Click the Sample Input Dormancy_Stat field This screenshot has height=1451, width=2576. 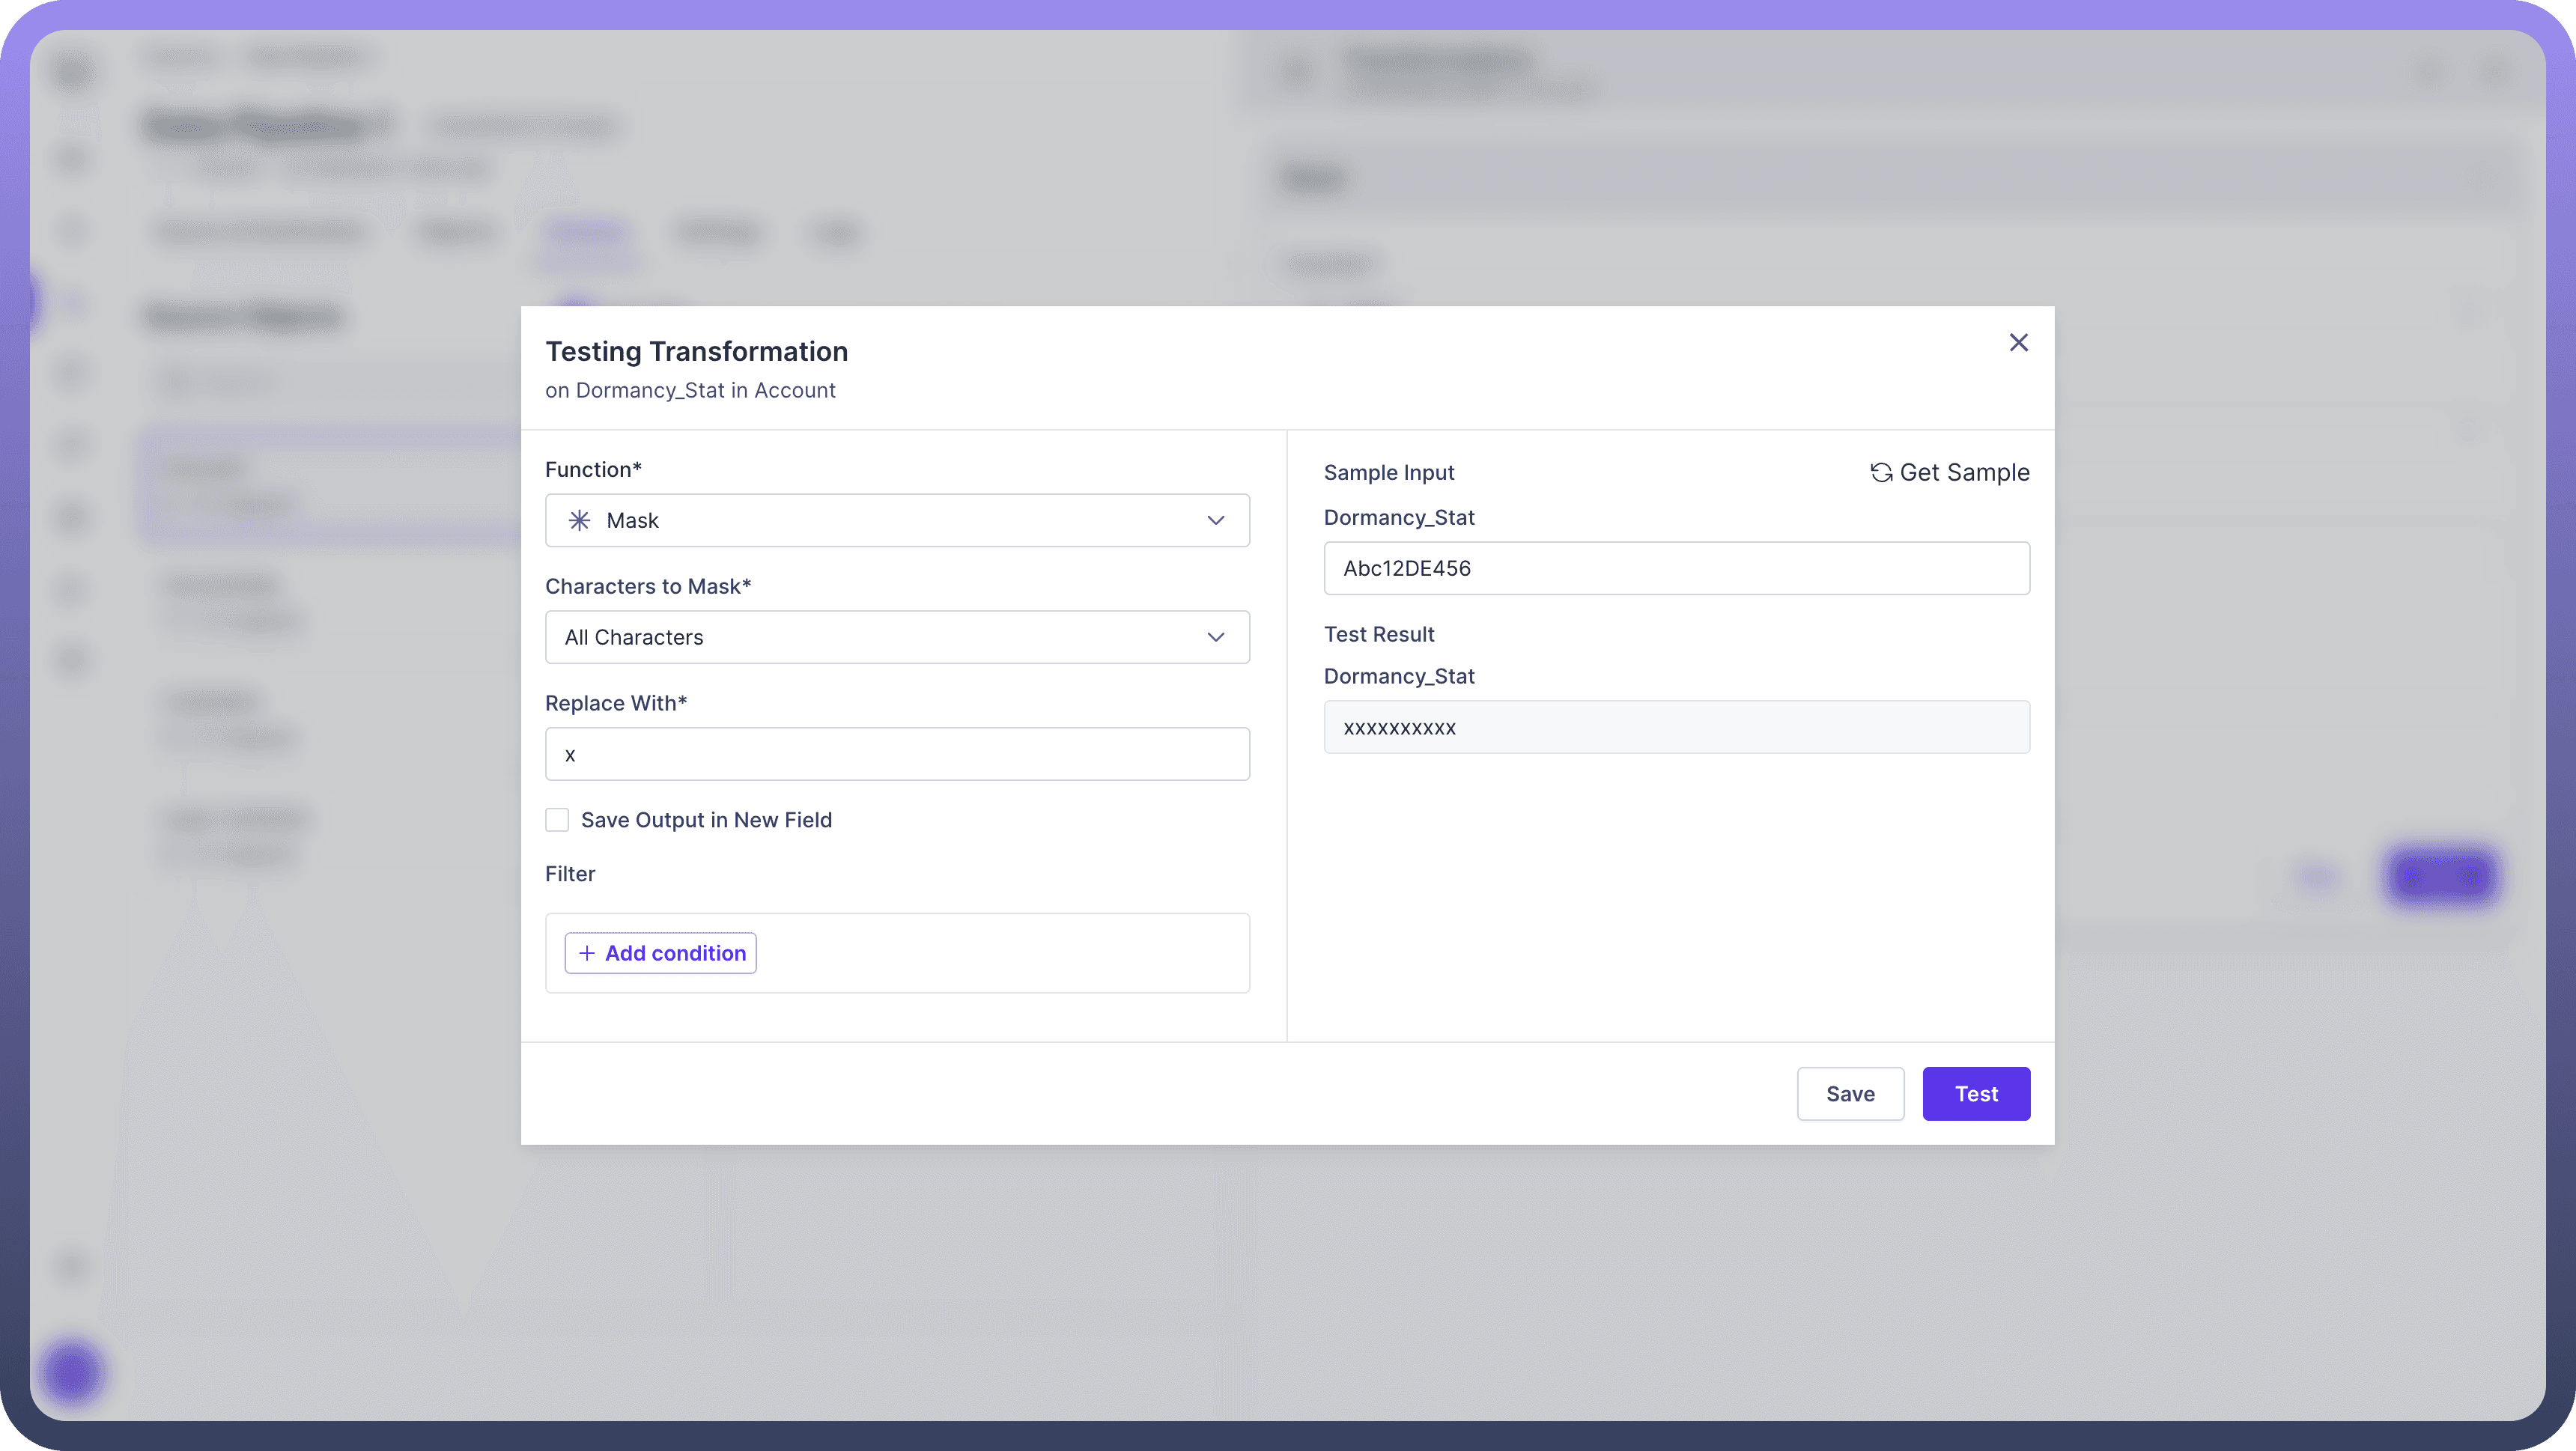point(1676,568)
